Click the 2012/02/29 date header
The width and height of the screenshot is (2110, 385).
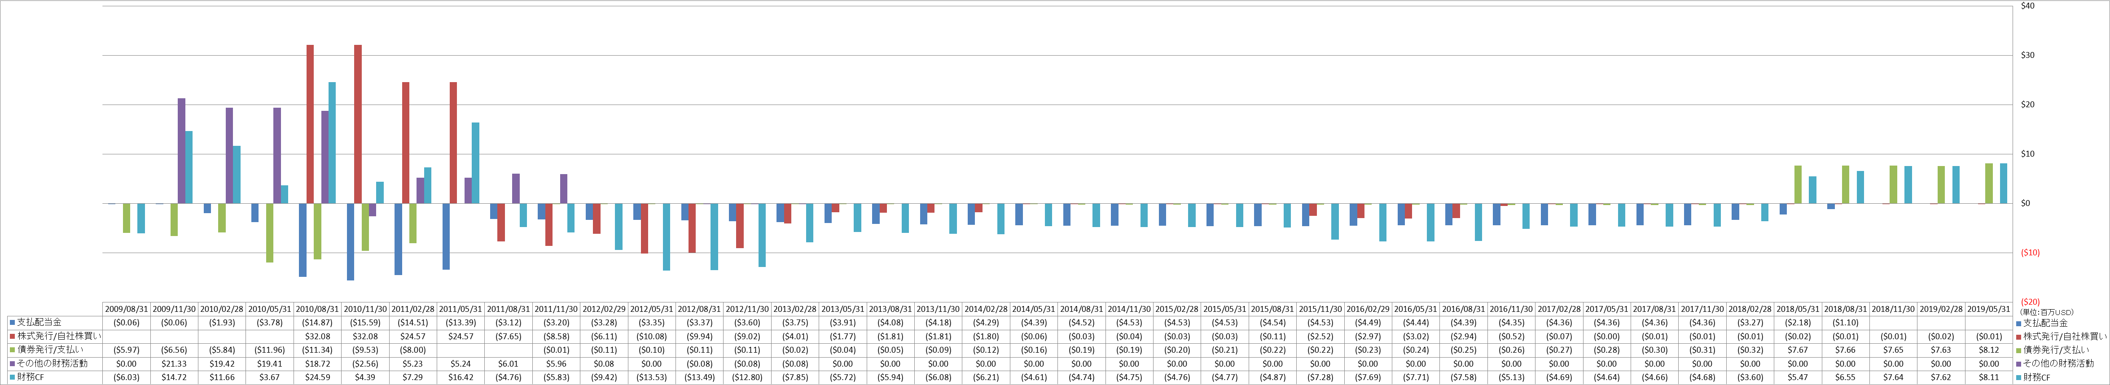(x=604, y=310)
